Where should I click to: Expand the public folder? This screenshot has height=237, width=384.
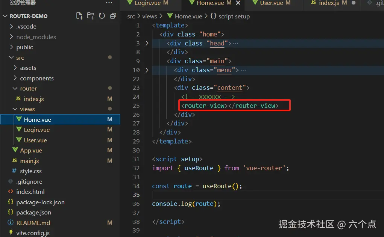point(11,47)
